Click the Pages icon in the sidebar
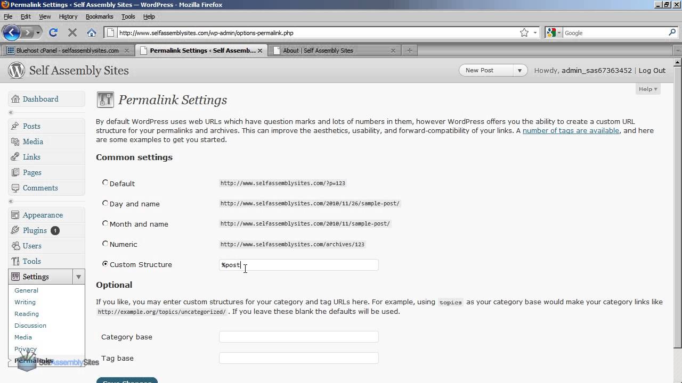Screen dimensions: 682x383 (15, 172)
